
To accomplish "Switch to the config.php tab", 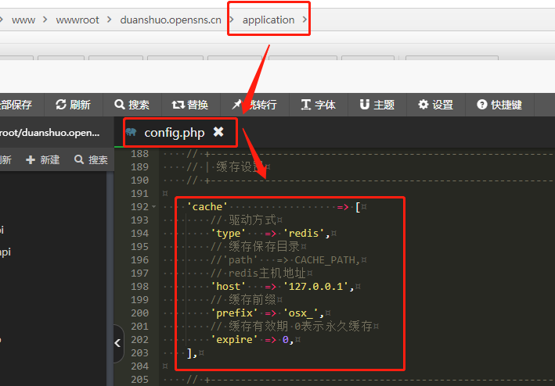I will (174, 133).
